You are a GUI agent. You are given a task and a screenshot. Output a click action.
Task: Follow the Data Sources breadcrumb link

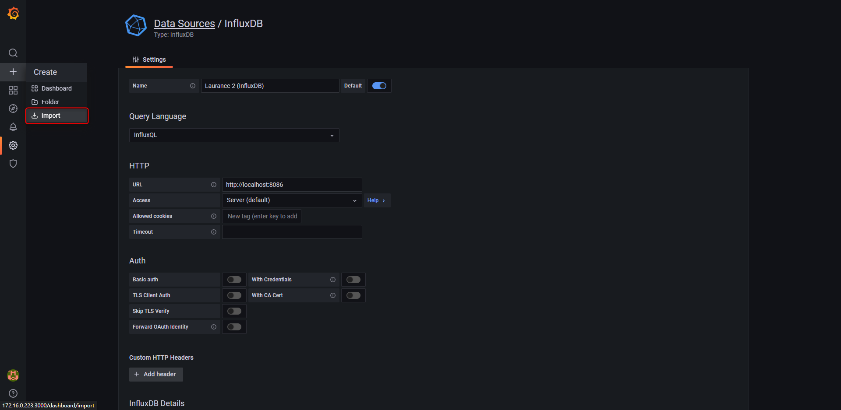pyautogui.click(x=184, y=24)
